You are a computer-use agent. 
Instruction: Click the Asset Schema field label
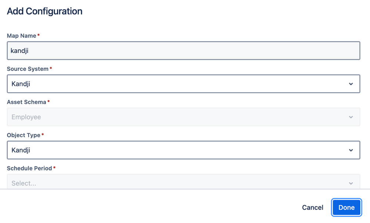26,102
